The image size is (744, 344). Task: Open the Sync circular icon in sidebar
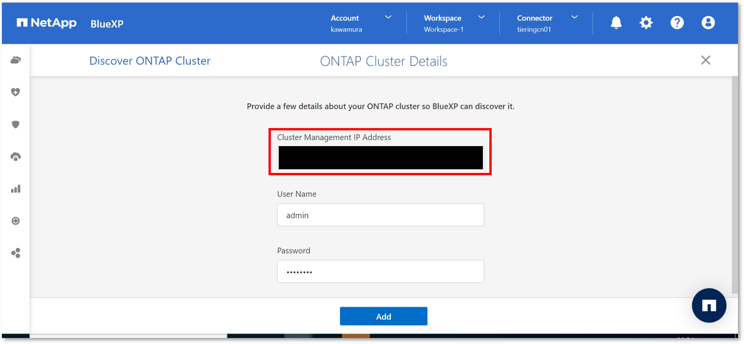point(16,221)
